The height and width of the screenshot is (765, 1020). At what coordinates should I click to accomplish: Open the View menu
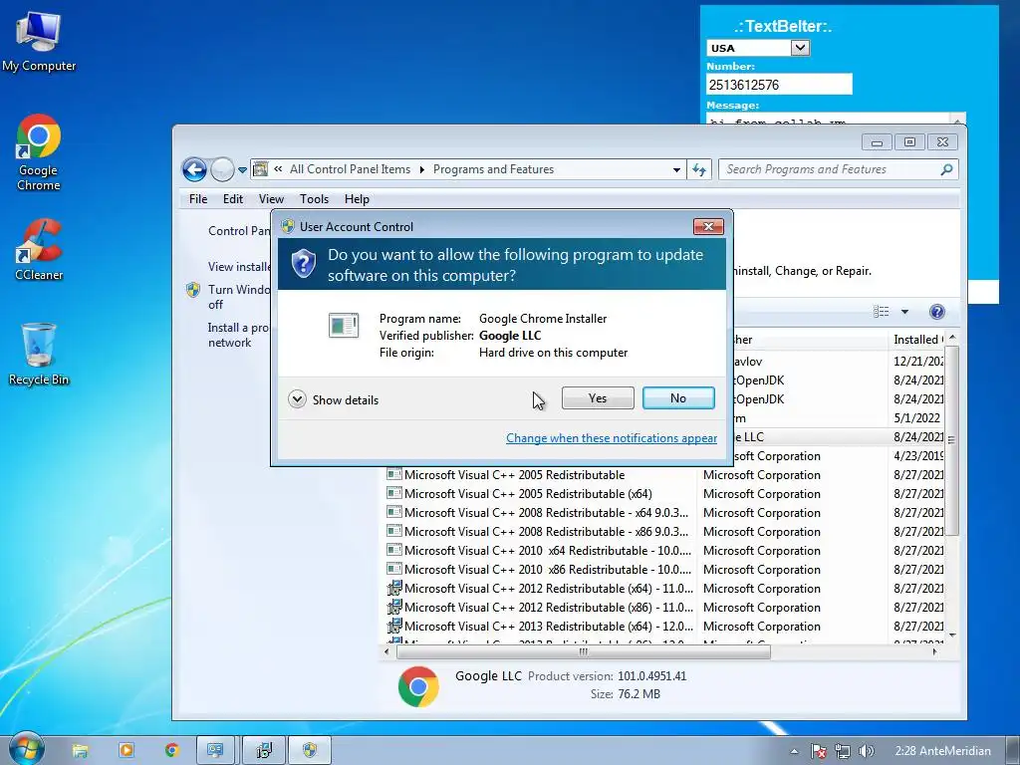click(271, 199)
